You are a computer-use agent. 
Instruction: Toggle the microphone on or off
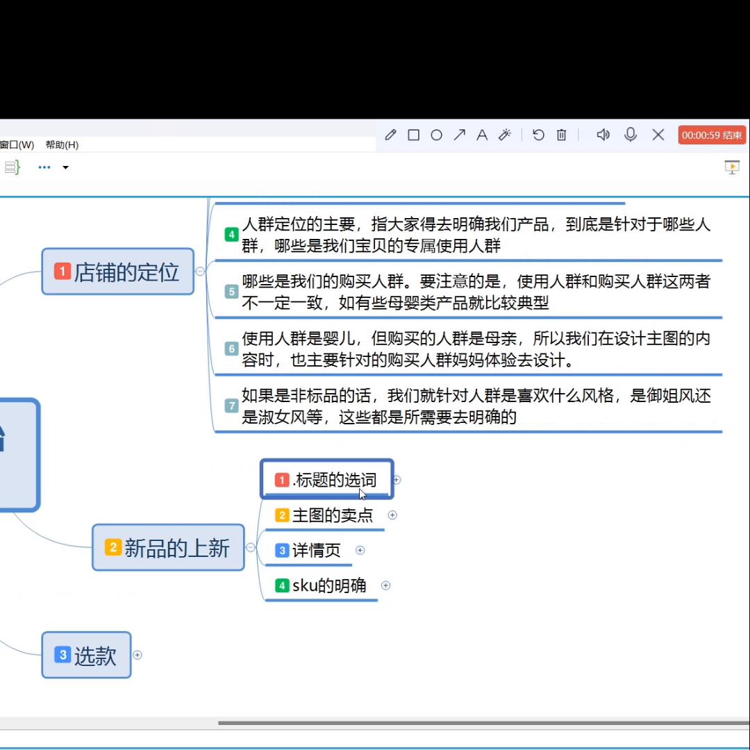(x=631, y=135)
